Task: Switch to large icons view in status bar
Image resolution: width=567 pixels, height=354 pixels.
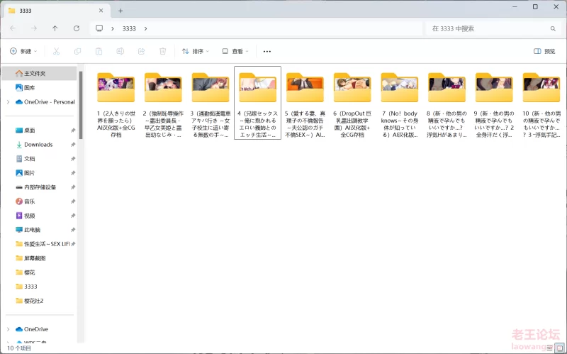Action: click(559, 348)
